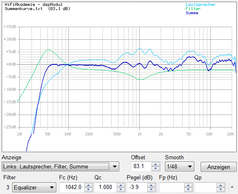Click the Qc field showing 1.000
The height and width of the screenshot is (194, 238).
[106, 187]
